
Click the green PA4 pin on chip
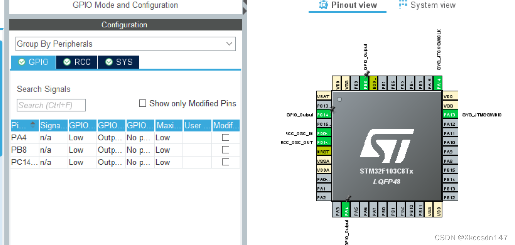click(346, 209)
